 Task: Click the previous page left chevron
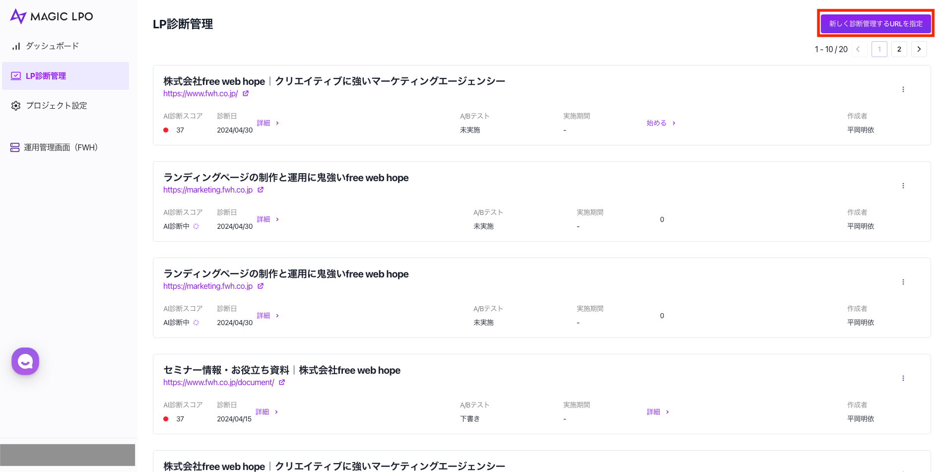pyautogui.click(x=859, y=49)
